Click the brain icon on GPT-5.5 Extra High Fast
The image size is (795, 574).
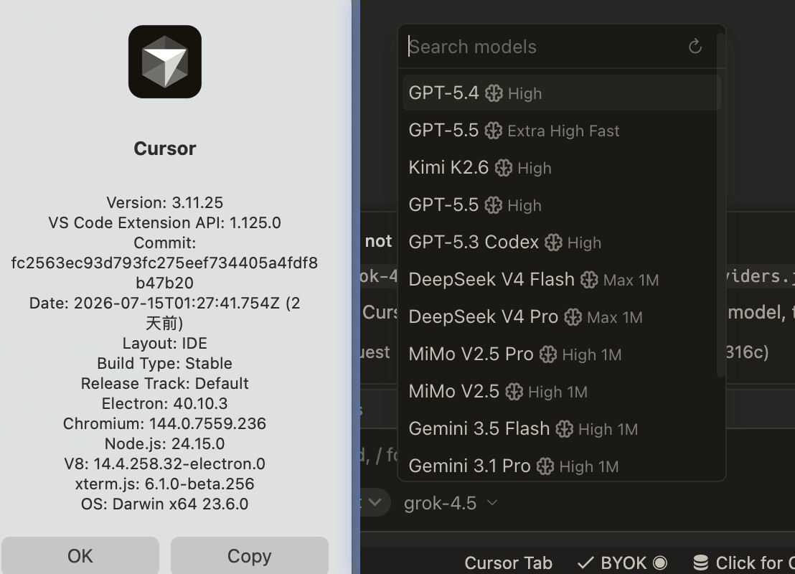click(494, 131)
